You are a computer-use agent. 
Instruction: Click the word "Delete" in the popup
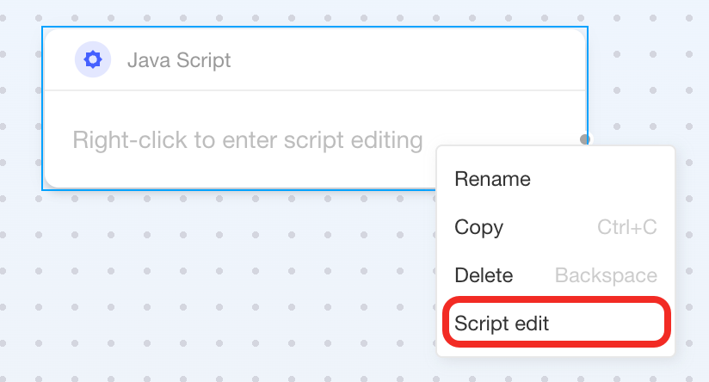(x=484, y=276)
